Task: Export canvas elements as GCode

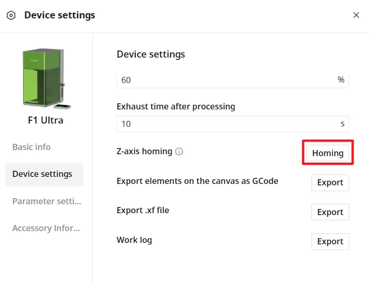Action: [x=330, y=183]
